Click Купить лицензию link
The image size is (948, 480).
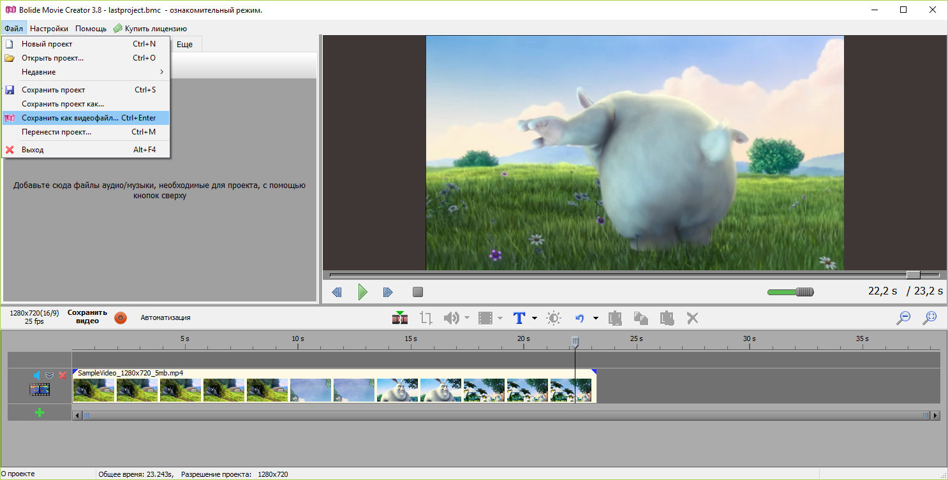(150, 28)
